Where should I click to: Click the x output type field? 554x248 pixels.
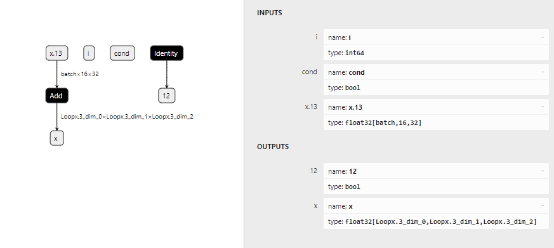coord(436,221)
